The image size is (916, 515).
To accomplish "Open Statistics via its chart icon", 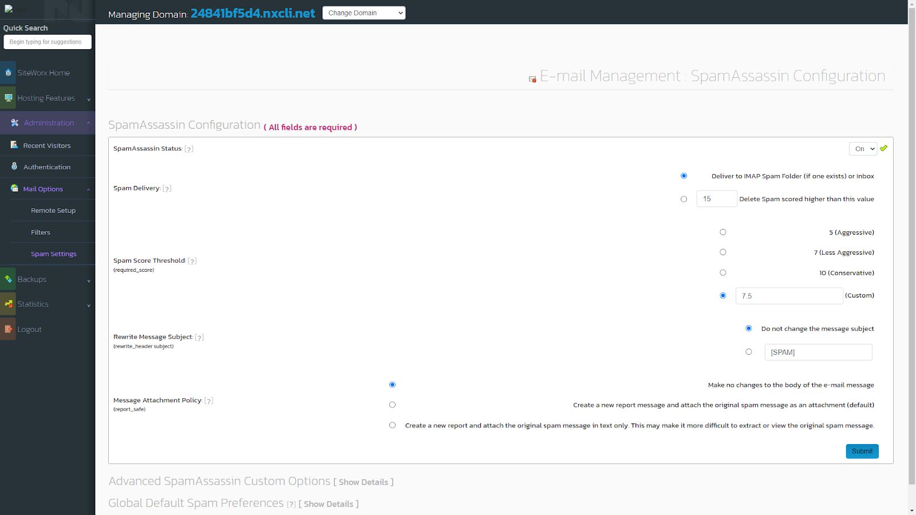I will point(9,304).
